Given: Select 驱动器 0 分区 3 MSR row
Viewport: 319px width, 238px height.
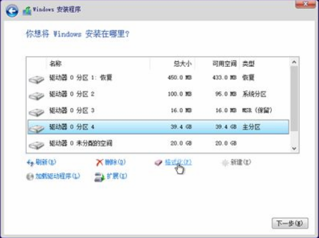Looking at the screenshot, I should point(158,110).
